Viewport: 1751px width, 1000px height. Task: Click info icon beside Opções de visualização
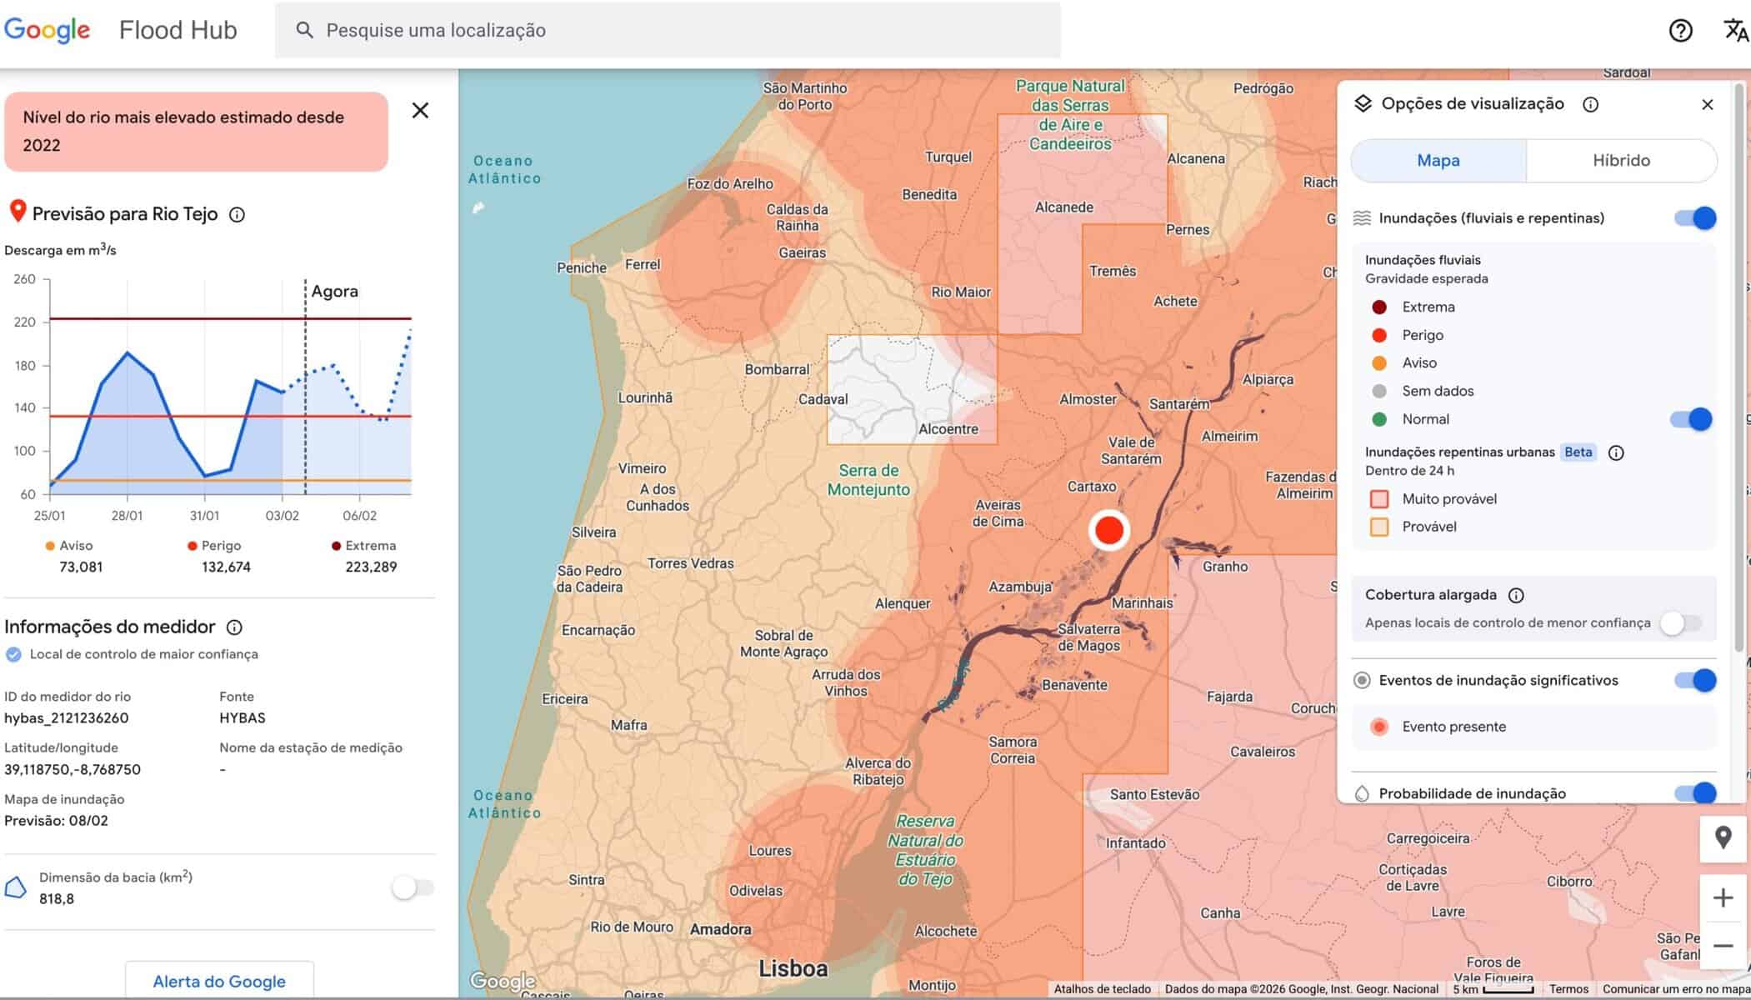(x=1590, y=104)
